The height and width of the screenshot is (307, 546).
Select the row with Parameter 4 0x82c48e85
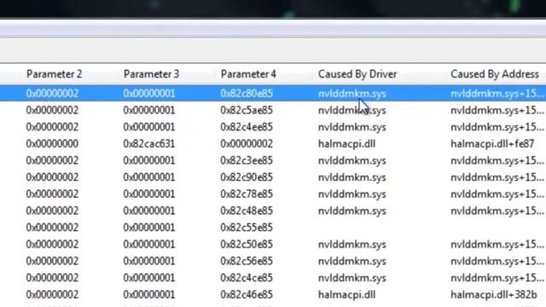pyautogui.click(x=273, y=211)
